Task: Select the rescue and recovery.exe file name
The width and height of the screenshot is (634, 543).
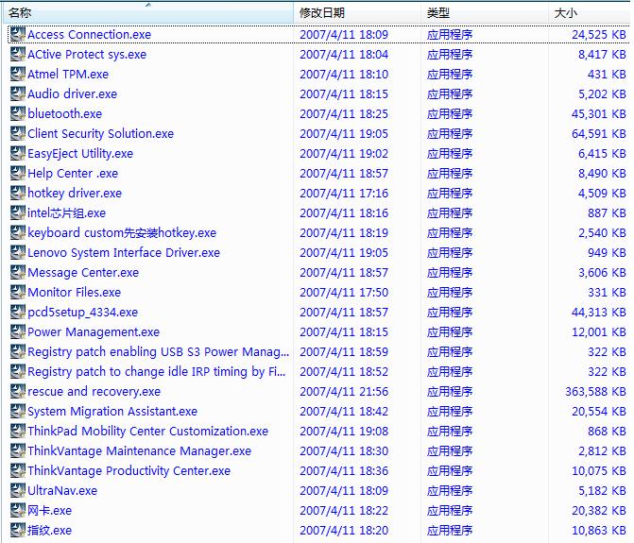Action: (x=94, y=392)
